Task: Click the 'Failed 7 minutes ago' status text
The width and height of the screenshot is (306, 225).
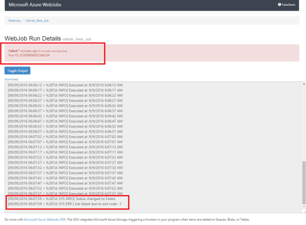Action: 23,51
